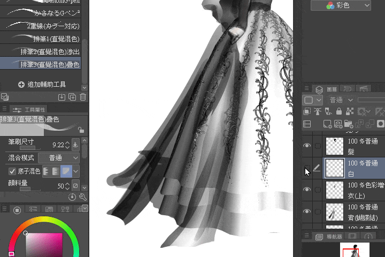Viewport: 385px width, 257px height.
Task: Open the 彩色 expression color dropdown
Action: click(x=341, y=5)
